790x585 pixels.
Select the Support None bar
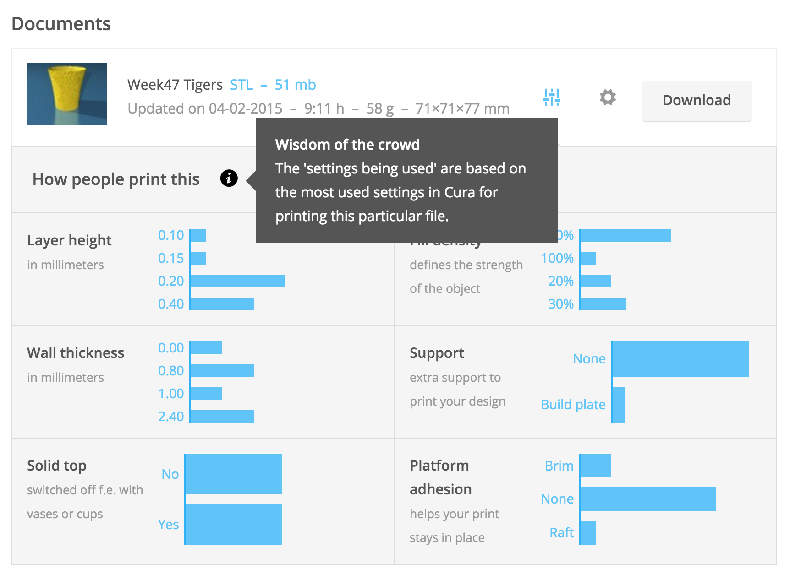(x=680, y=359)
